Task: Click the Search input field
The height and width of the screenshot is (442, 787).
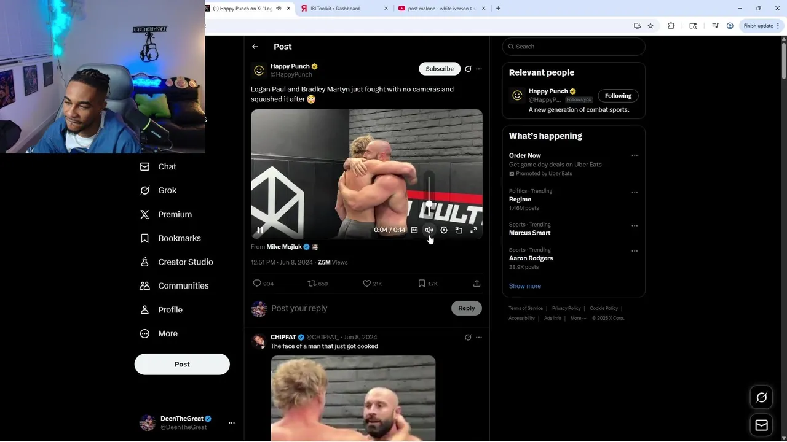Action: [574, 47]
